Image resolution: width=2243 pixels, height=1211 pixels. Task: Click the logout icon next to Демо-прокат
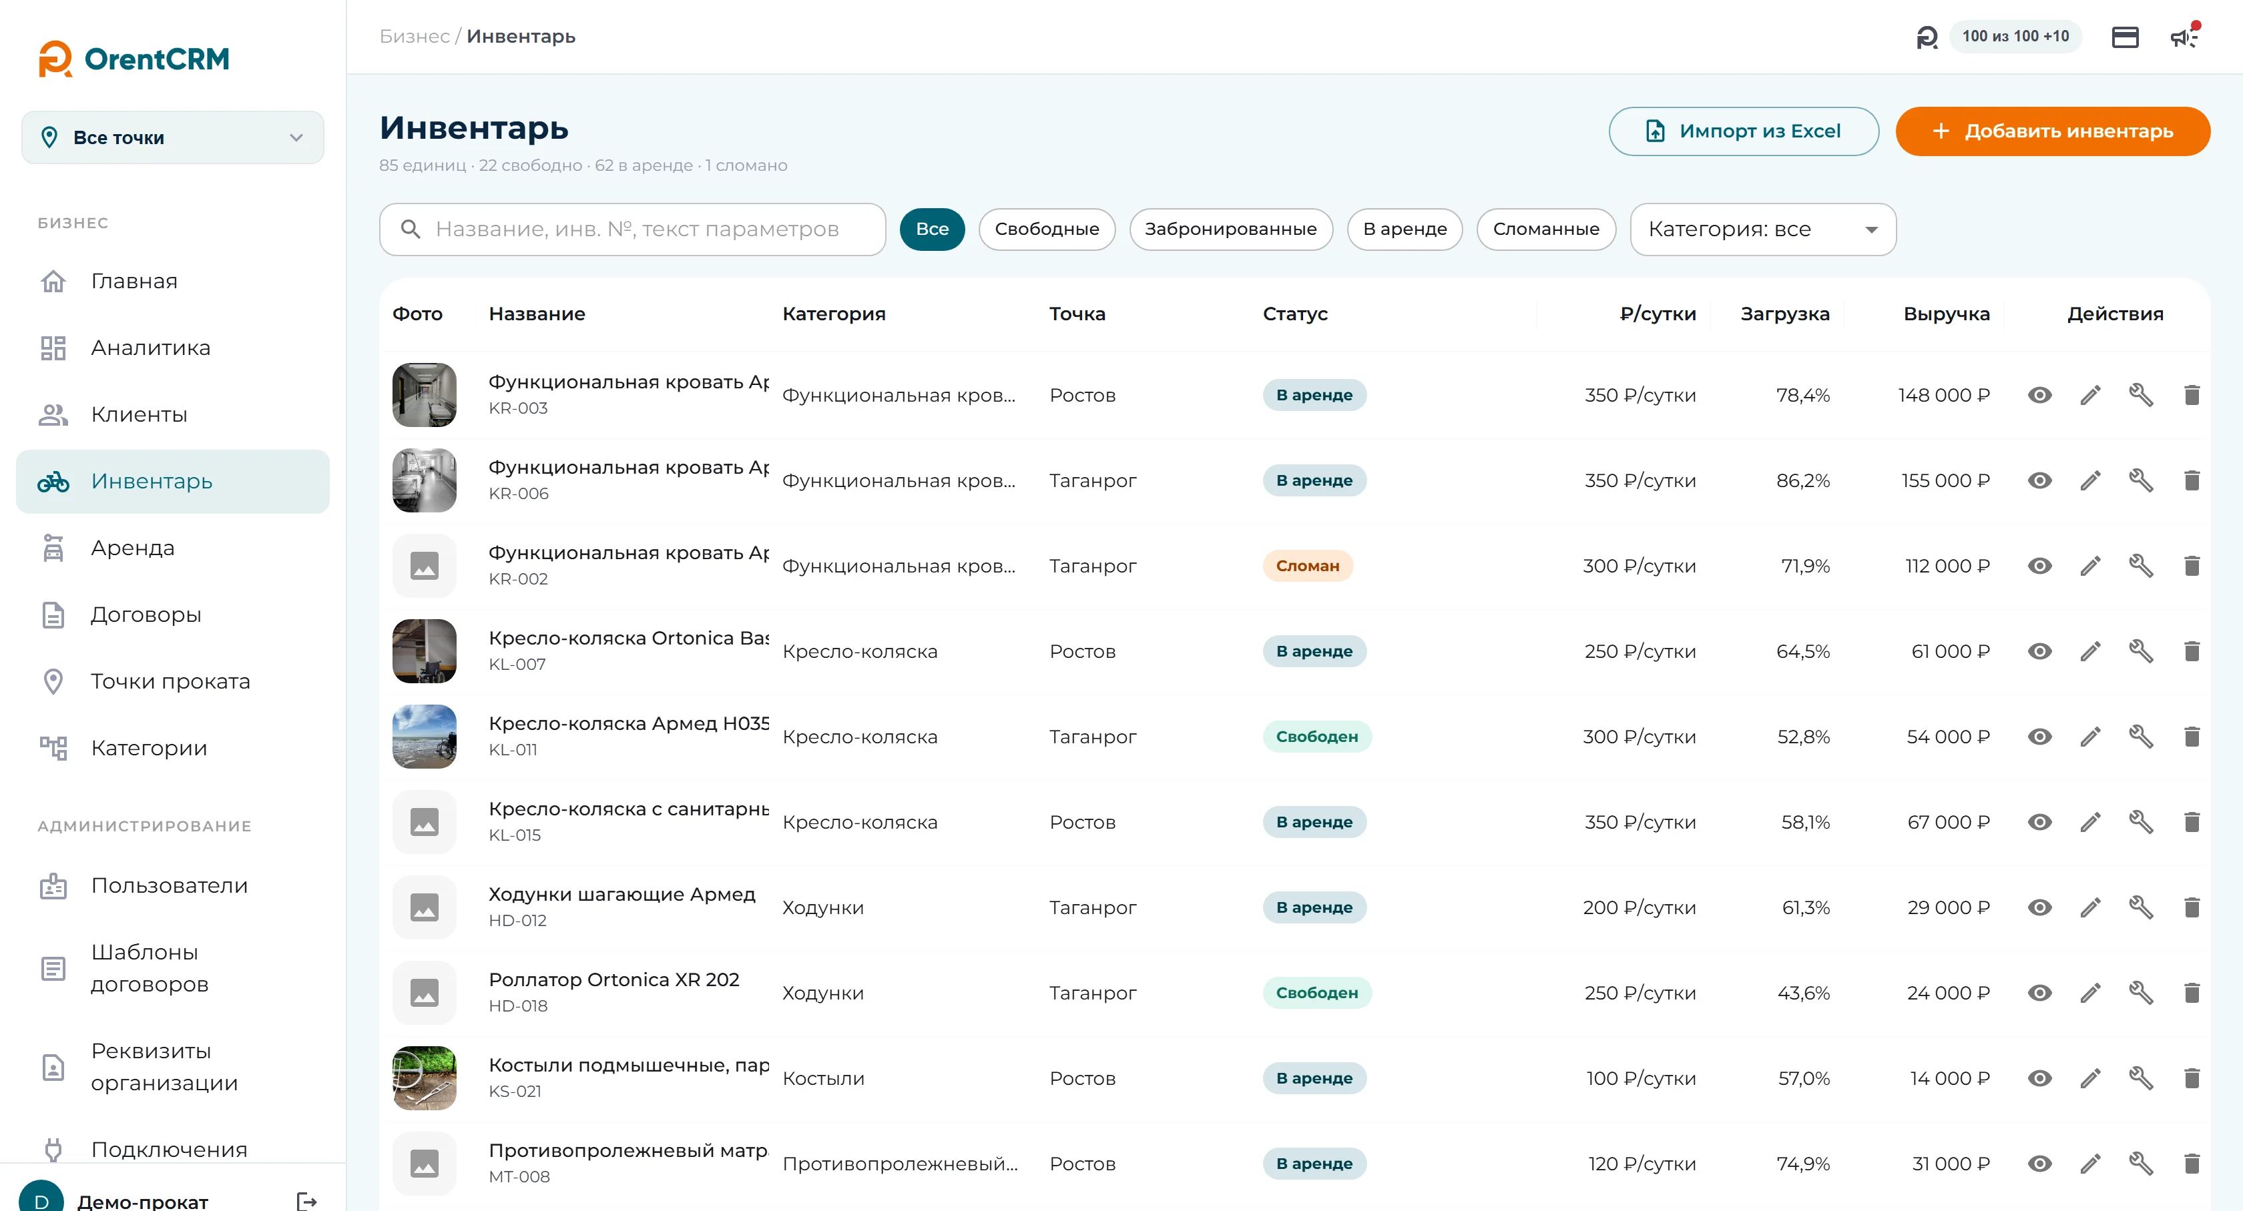pos(306,1200)
